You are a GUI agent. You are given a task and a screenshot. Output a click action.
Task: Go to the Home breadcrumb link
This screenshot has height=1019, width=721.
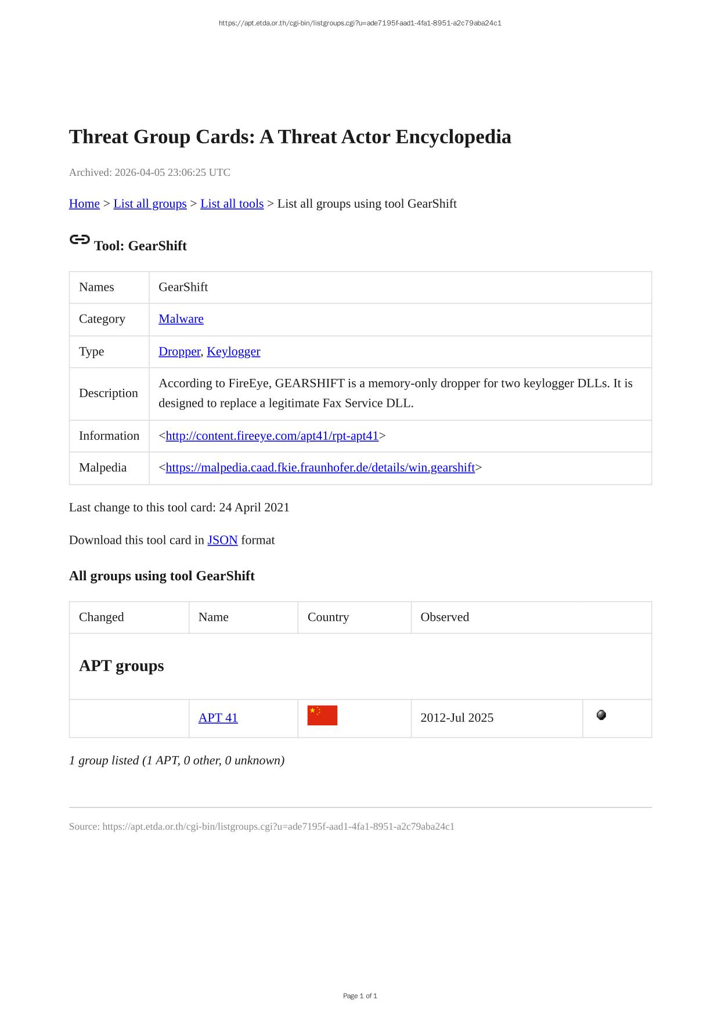[x=84, y=204]
